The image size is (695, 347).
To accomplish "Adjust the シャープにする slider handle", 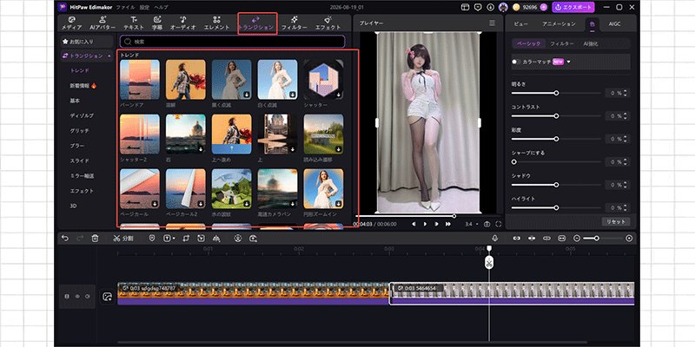I will pyautogui.click(x=514, y=162).
